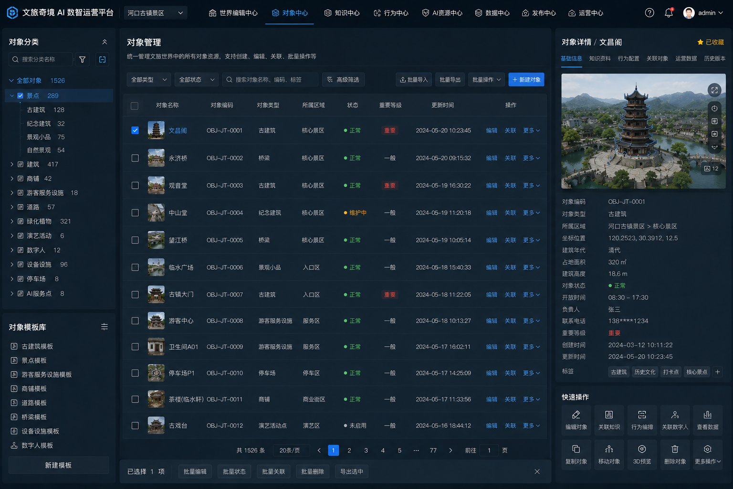This screenshot has height=489, width=733.
Task: Click the 查看数据 quick action
Action: [x=707, y=420]
